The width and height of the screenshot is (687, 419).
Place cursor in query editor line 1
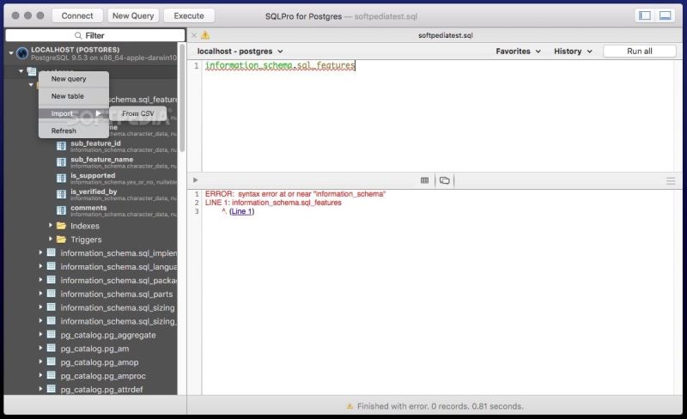pos(438,66)
